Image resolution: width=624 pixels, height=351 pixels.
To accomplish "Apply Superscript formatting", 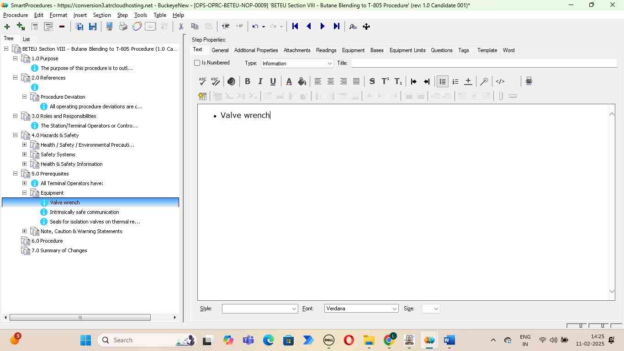I will 385,81.
